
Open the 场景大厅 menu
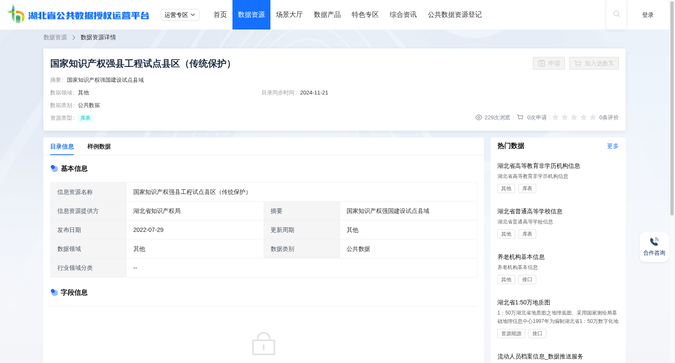click(x=289, y=15)
